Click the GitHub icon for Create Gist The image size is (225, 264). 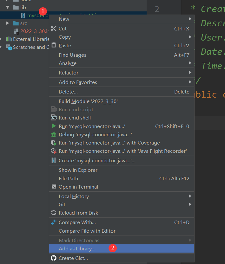54,258
